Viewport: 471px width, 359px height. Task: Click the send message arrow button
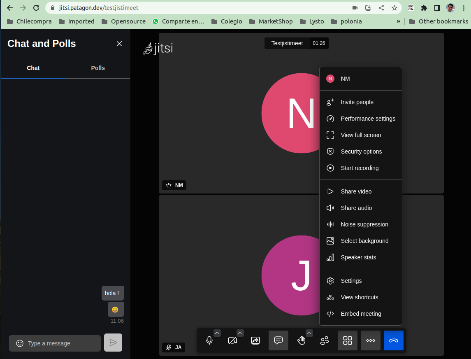[x=113, y=343]
